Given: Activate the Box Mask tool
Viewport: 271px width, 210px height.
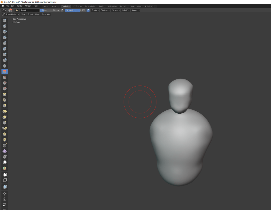Looking at the screenshot, I should click(x=4, y=175).
